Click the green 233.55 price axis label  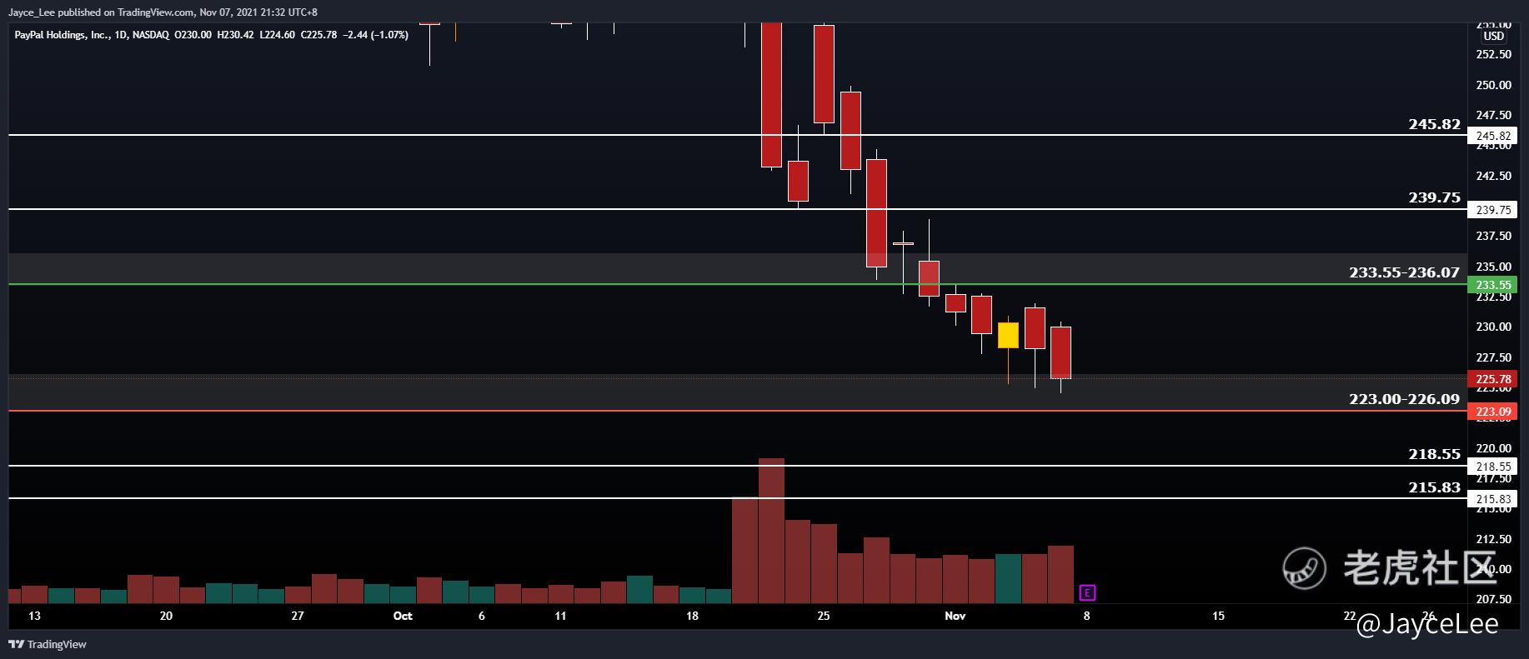pyautogui.click(x=1493, y=285)
